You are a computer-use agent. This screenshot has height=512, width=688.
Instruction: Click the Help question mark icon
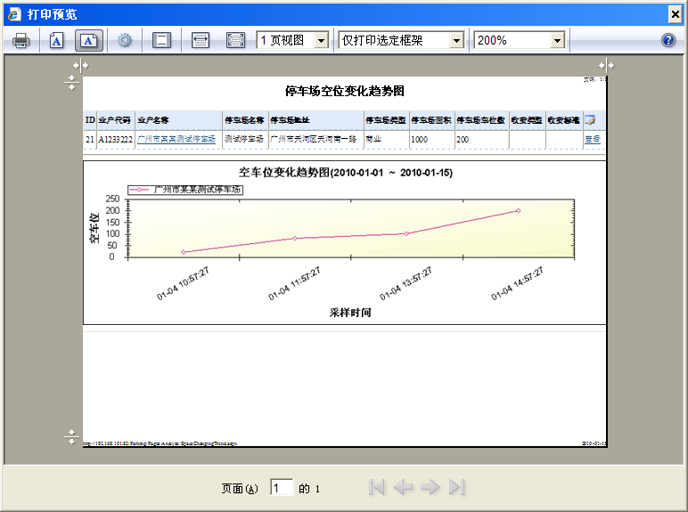click(668, 41)
